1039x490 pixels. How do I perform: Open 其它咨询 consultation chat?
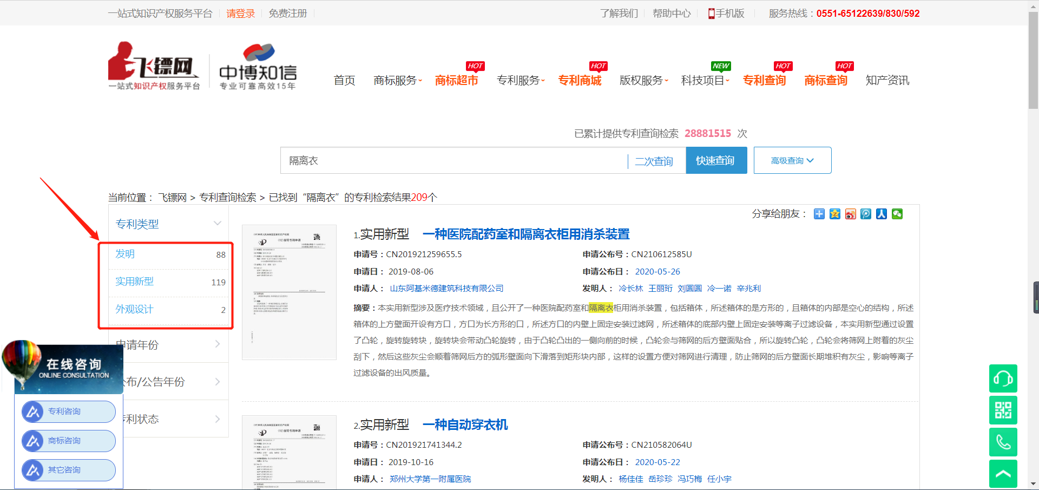[69, 470]
